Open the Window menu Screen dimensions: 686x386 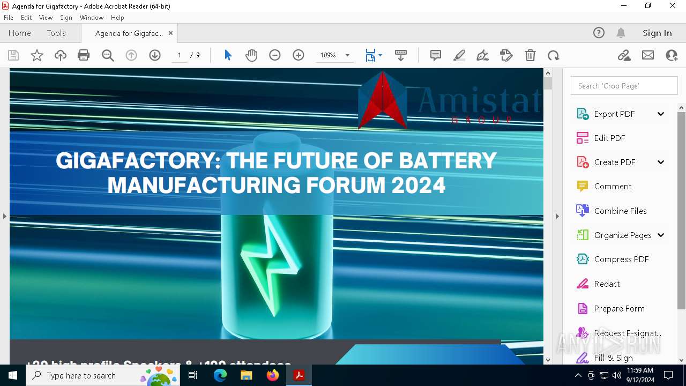(92, 18)
